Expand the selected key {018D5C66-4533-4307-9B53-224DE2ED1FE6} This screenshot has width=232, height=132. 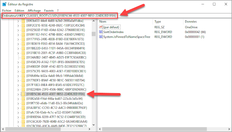pyautogui.click(x=18, y=94)
